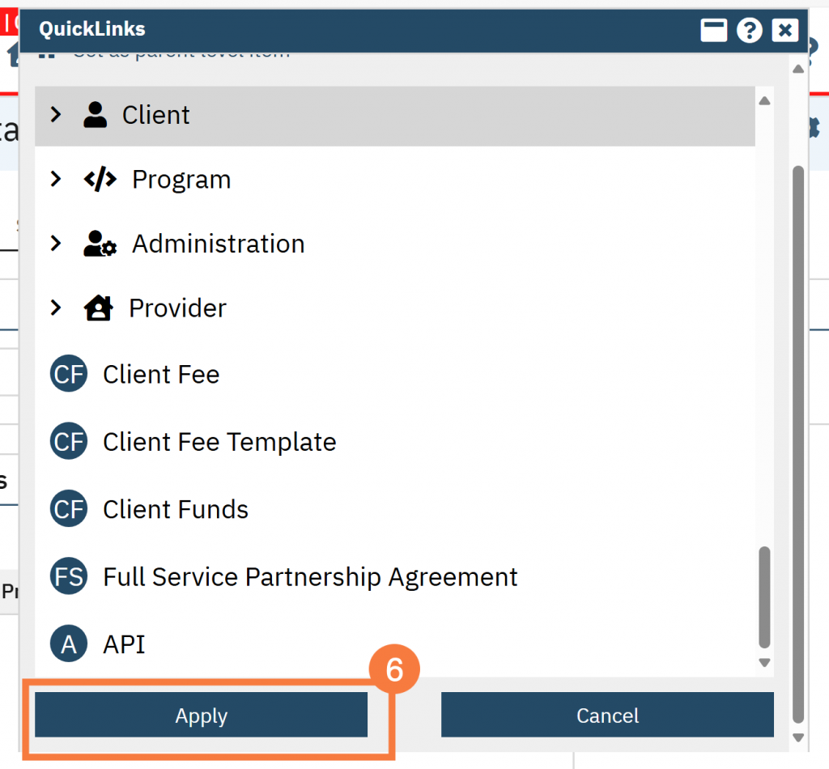
Task: Expand the Provider section chevron
Action: (56, 308)
